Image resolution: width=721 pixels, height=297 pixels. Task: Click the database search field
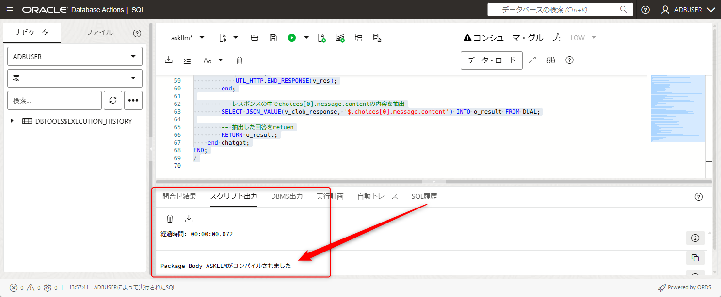[x=560, y=10]
